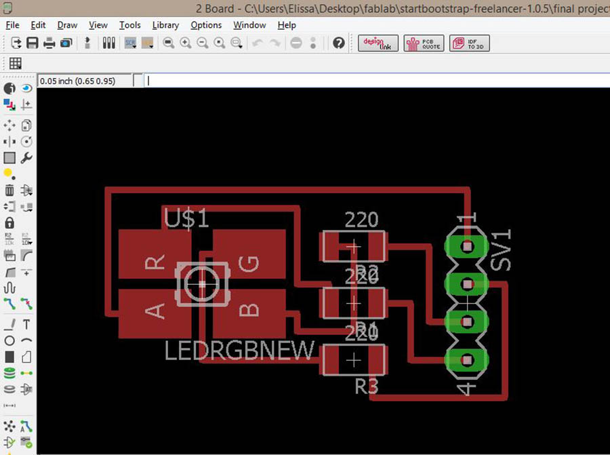This screenshot has height=455, width=610.
Task: Select the Copy tool
Action: (x=26, y=125)
